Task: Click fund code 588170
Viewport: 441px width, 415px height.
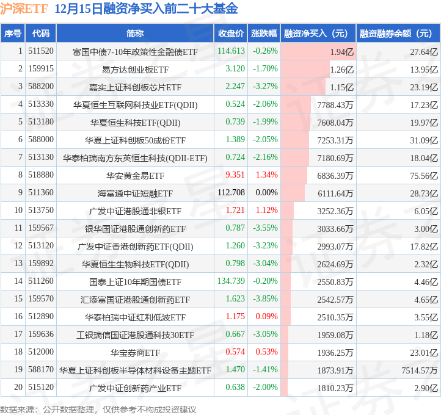Action: (41, 369)
